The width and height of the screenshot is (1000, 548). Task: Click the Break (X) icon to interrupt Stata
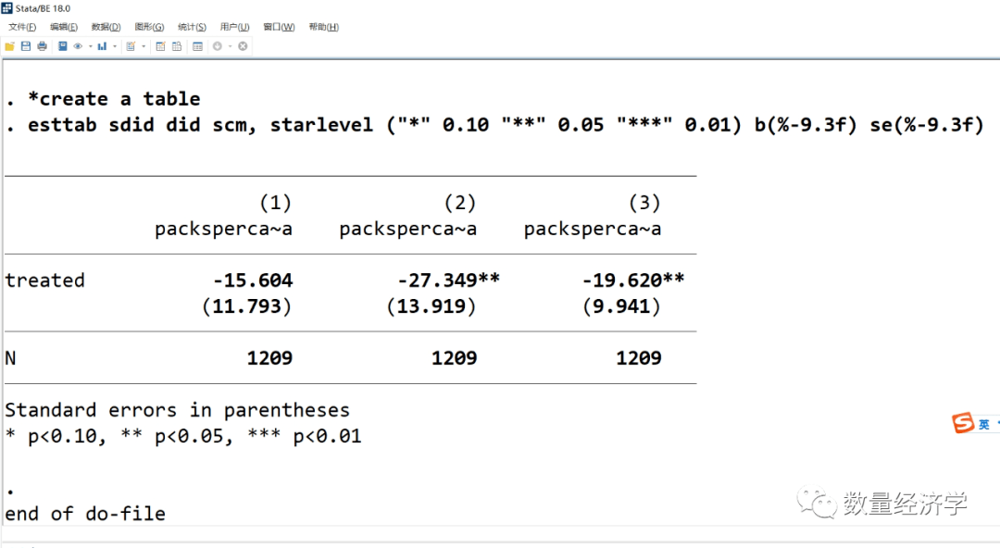(243, 46)
